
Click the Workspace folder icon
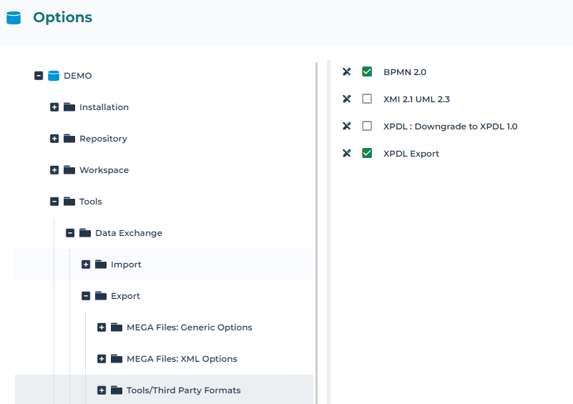click(x=69, y=170)
